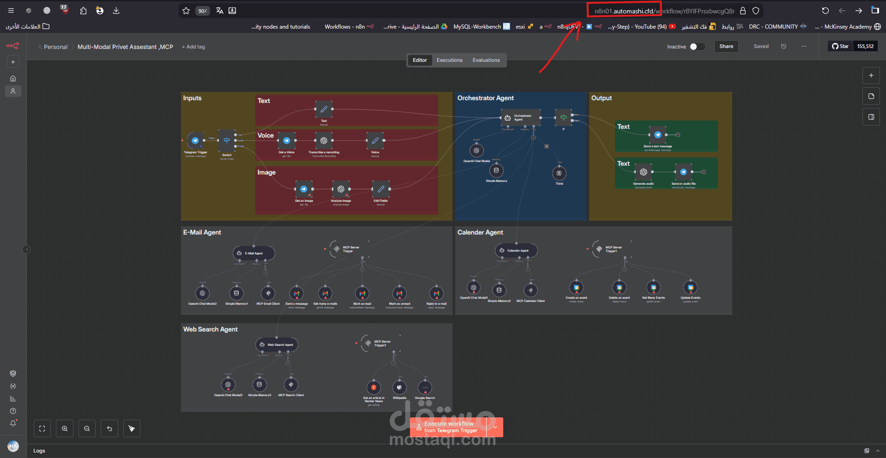This screenshot has width=886, height=458.
Task: Expand the Logs panel chevron
Action: tap(877, 451)
